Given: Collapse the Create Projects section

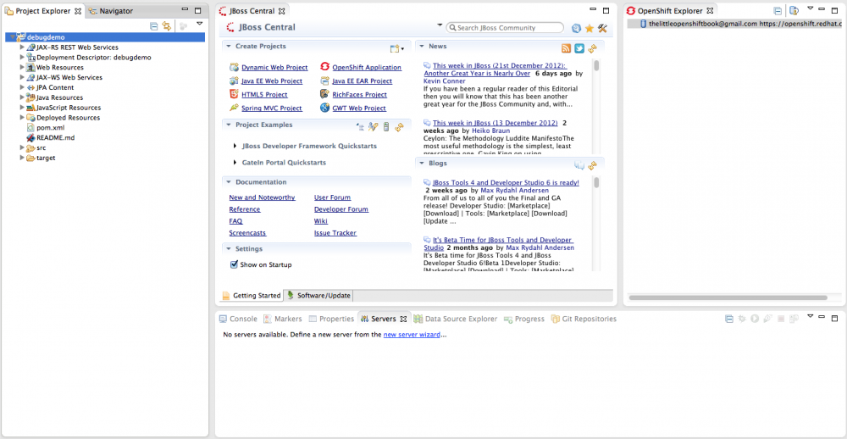Looking at the screenshot, I should (x=228, y=47).
